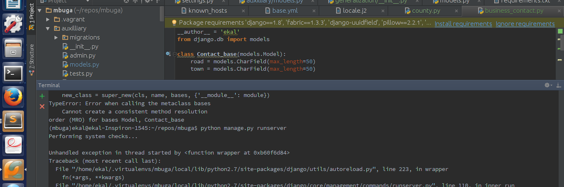This screenshot has height=187, width=564.
Task: Hide the Terminal tool window
Action: pyautogui.click(x=559, y=85)
